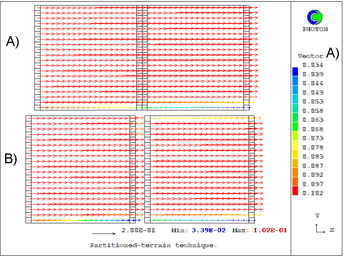Click the Max value 1.02E-01

tap(270, 231)
